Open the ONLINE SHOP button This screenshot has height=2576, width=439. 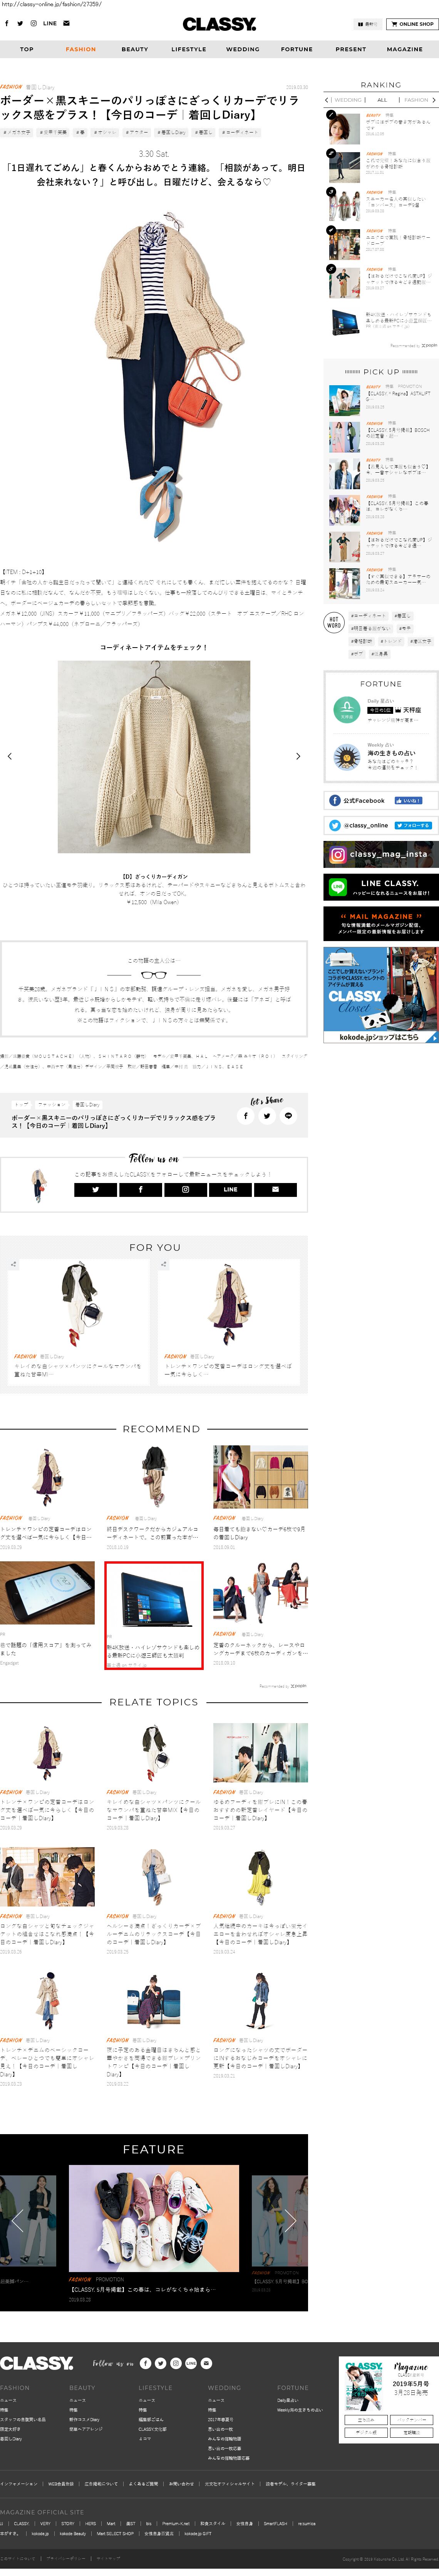tap(412, 24)
